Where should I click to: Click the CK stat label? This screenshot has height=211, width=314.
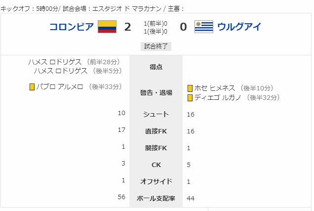(156, 165)
